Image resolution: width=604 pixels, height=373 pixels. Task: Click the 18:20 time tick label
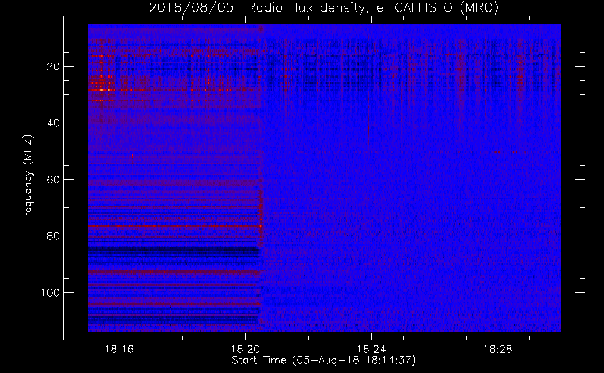(245, 350)
